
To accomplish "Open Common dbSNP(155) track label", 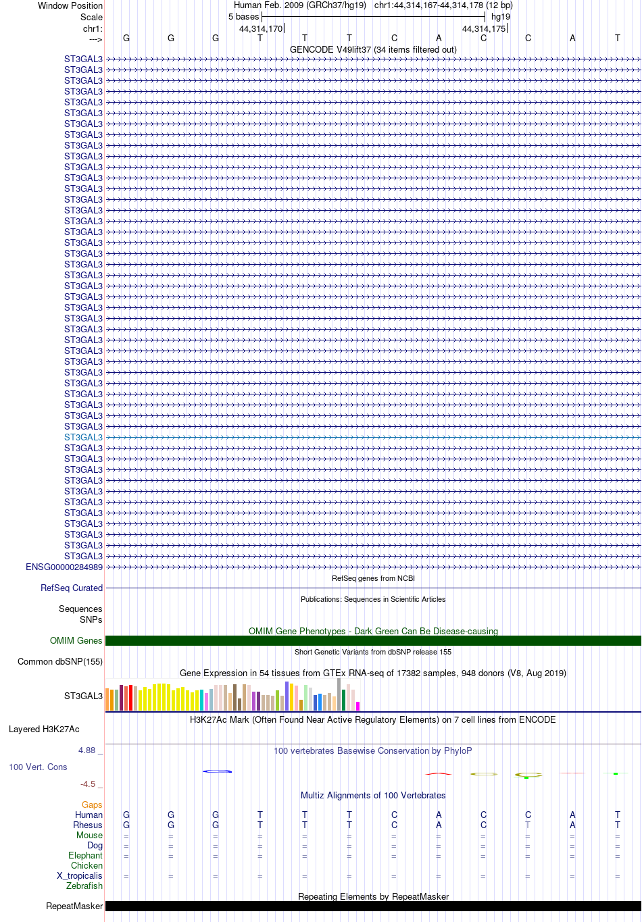I will [x=60, y=661].
